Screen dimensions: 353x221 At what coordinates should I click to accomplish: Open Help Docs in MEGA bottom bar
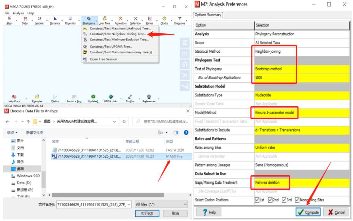click(x=14, y=99)
